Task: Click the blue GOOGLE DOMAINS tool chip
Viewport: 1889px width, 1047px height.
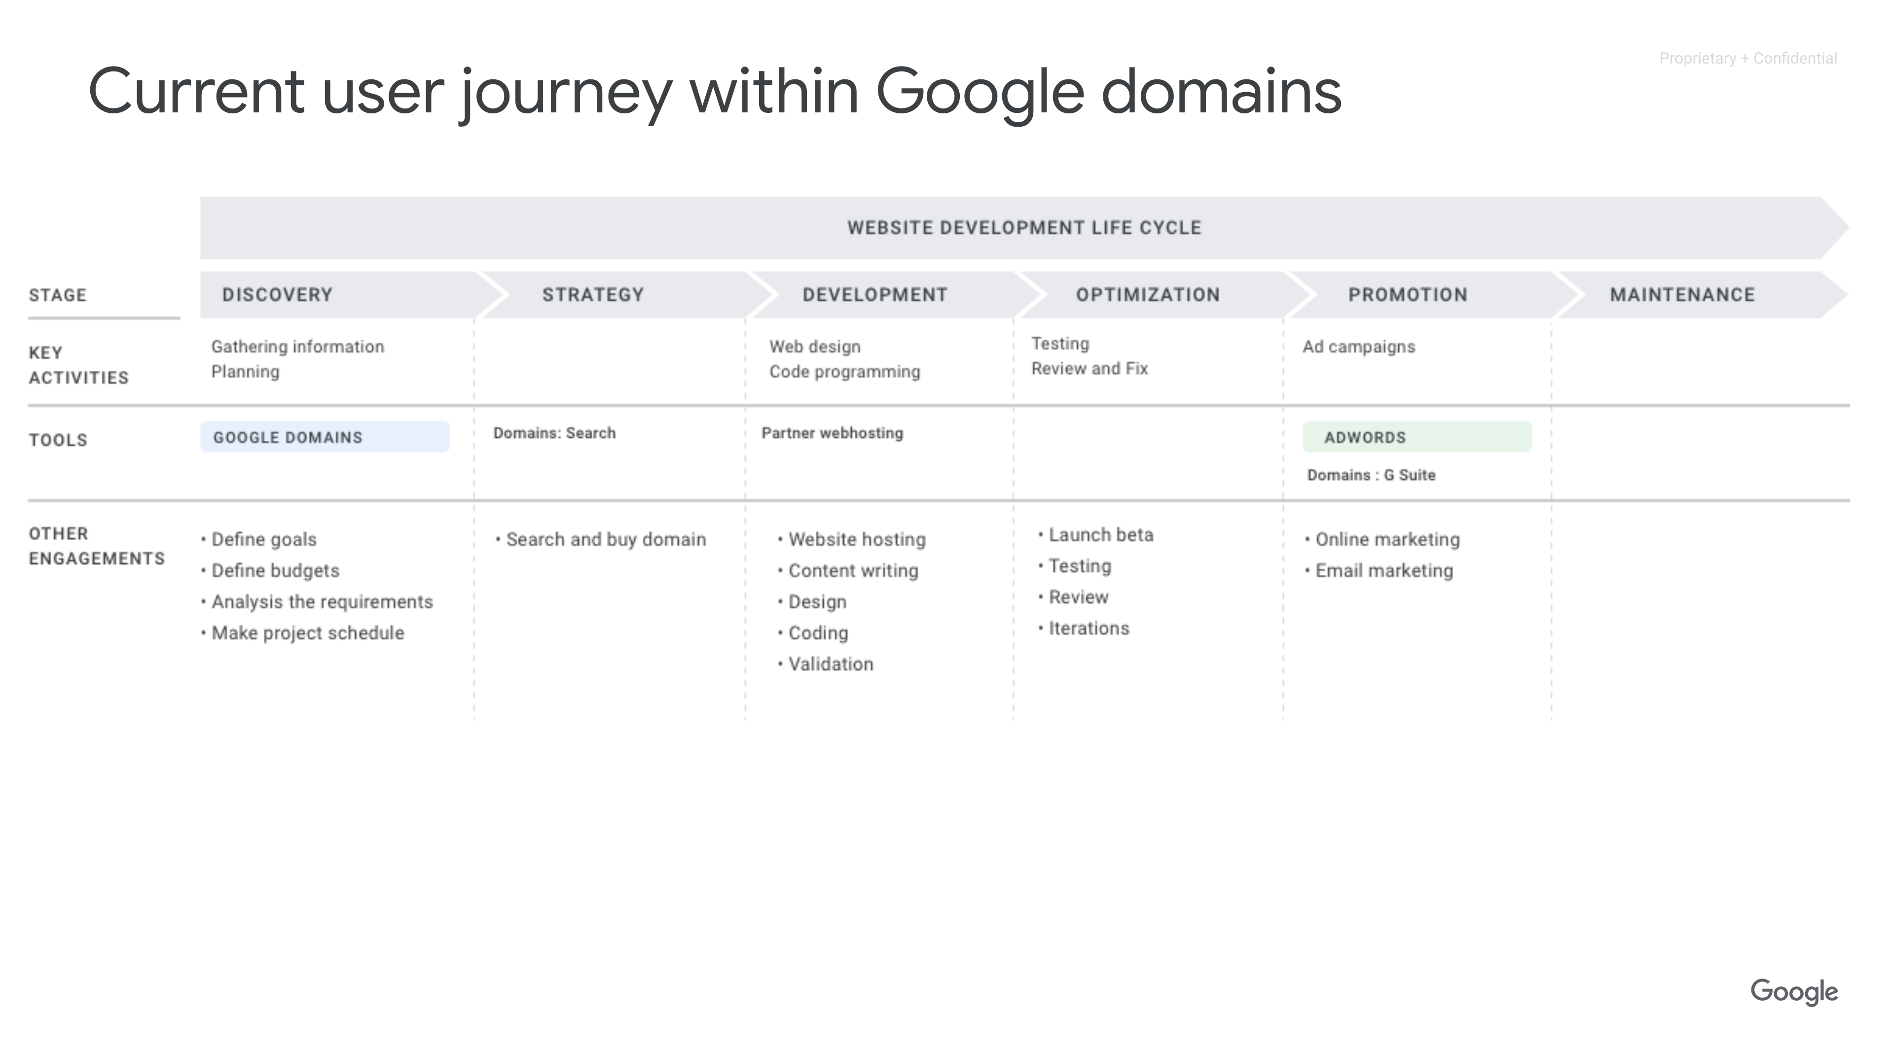Action: (x=325, y=437)
